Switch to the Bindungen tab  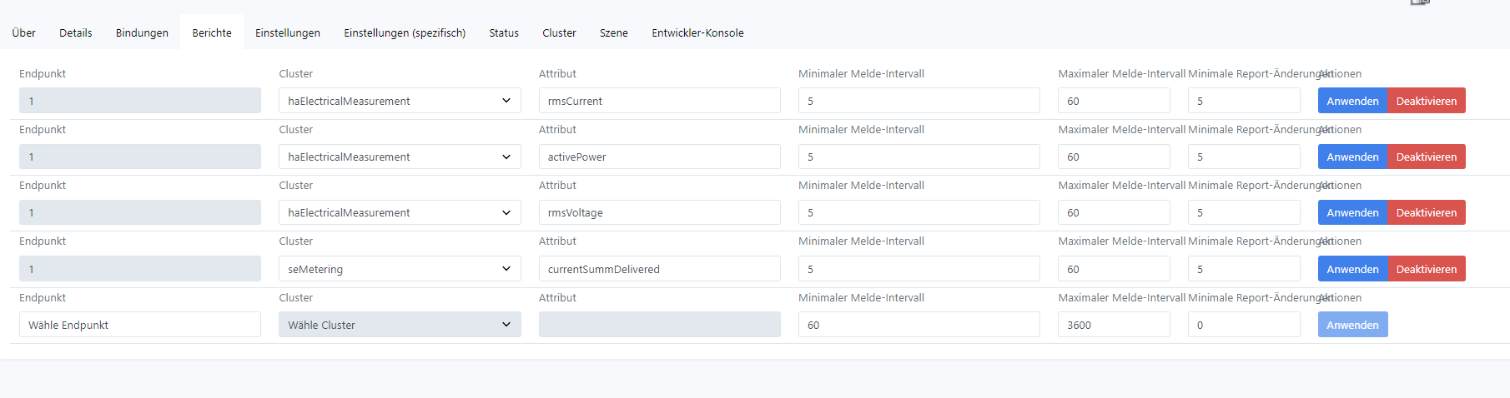click(x=142, y=33)
